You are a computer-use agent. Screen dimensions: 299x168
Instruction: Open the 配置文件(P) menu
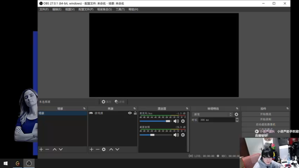86,9
